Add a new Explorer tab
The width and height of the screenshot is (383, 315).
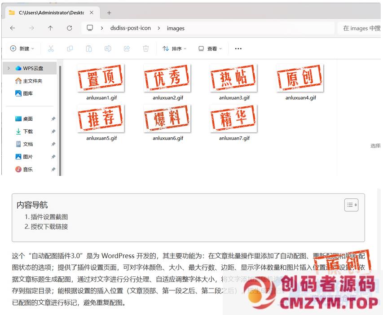pos(109,13)
